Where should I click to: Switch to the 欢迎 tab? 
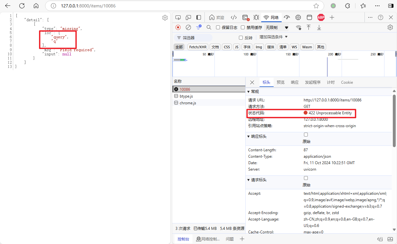pyautogui.click(x=217, y=17)
